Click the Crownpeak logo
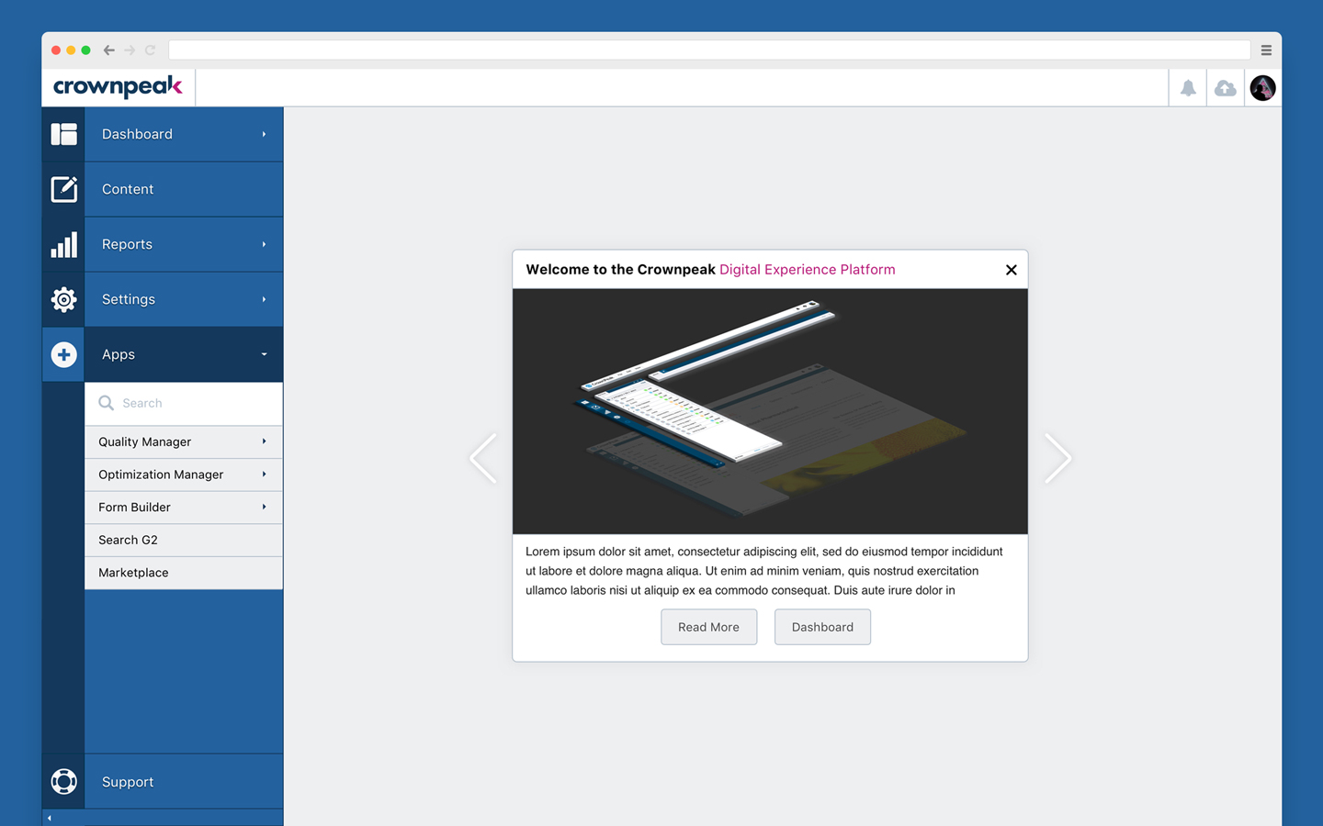Image resolution: width=1323 pixels, height=826 pixels. (118, 87)
